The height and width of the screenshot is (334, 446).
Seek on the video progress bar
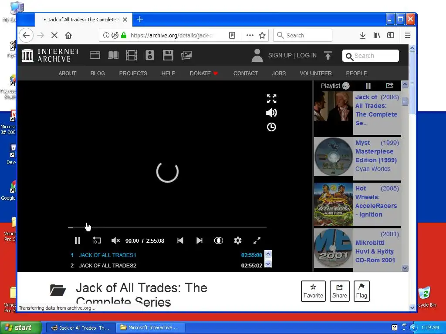tap(167, 227)
